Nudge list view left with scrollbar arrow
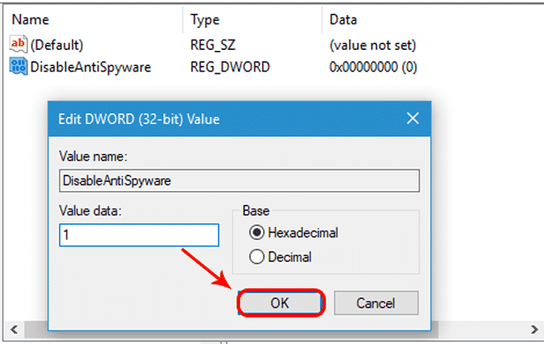Image resolution: width=544 pixels, height=344 pixels. coord(15,329)
